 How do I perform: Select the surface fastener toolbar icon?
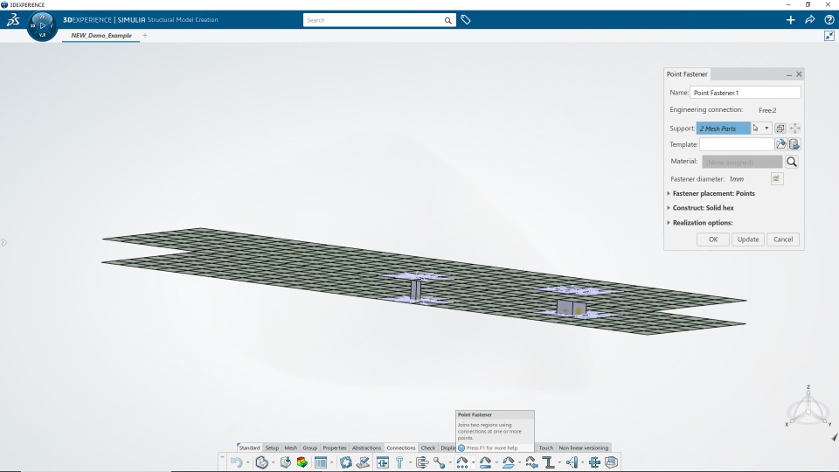click(509, 462)
